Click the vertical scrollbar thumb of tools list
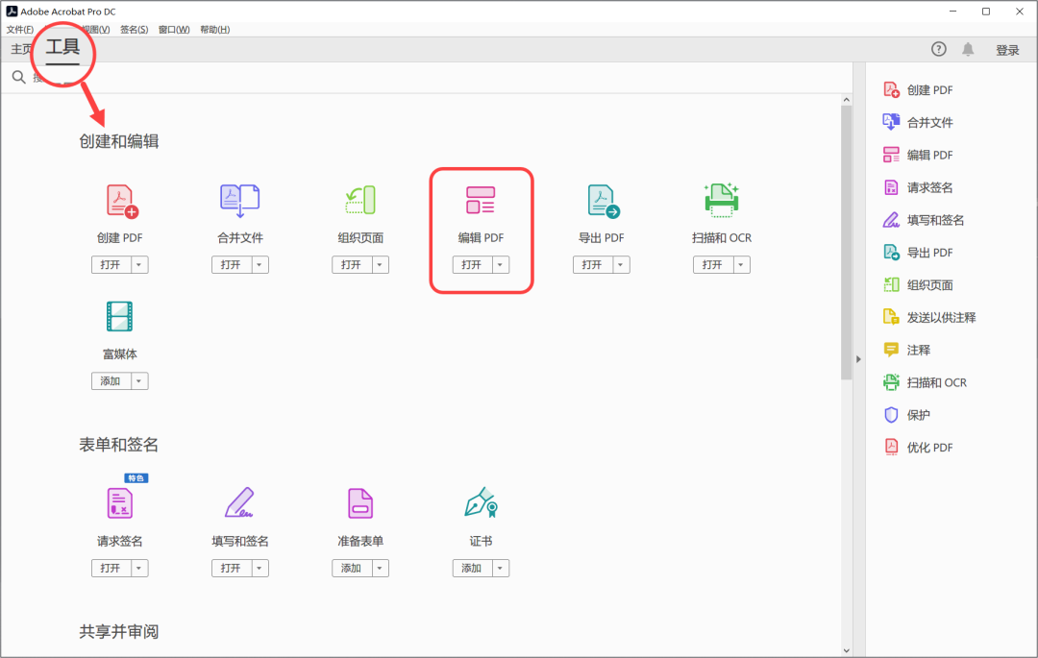 [846, 242]
